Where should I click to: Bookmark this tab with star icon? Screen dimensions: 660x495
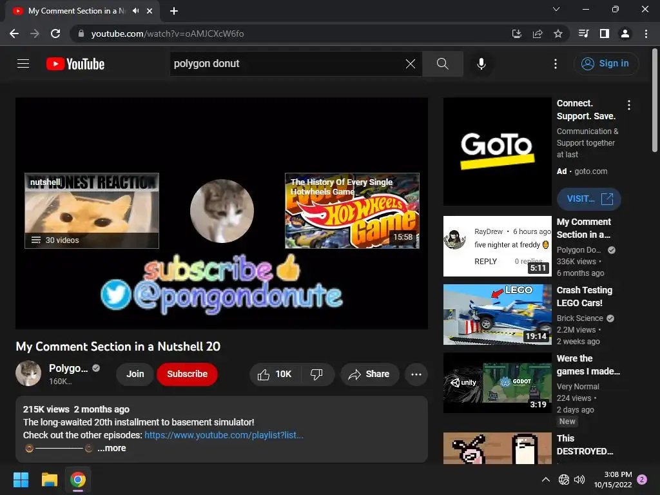[558, 34]
